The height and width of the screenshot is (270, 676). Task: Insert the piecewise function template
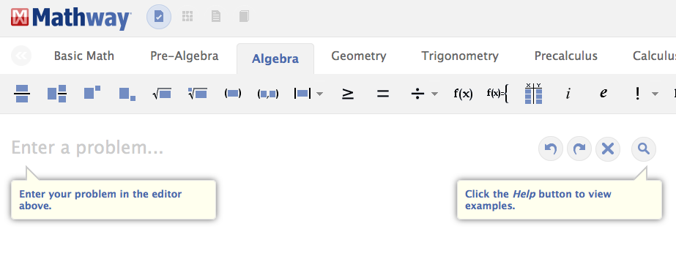(x=498, y=94)
